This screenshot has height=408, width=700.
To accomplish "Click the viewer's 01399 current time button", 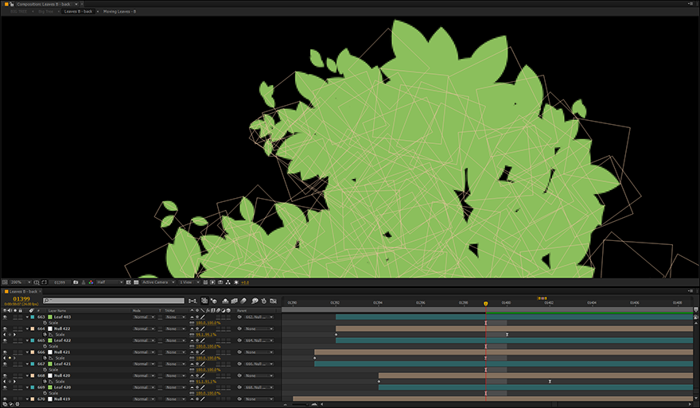I will click(x=60, y=282).
